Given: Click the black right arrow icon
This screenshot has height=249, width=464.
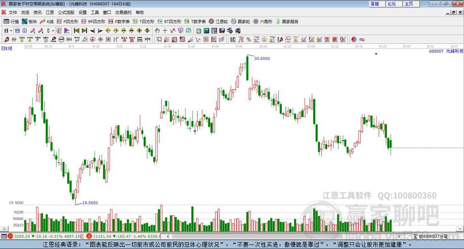Looking at the screenshot, I should [x=100, y=31].
